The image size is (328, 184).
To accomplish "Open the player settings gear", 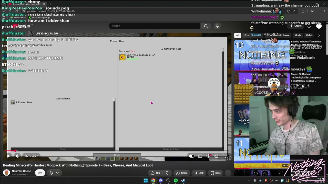I will 208,156.
